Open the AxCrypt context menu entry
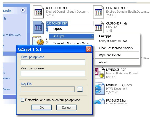Screen dimensions: 155x117 [71, 36]
